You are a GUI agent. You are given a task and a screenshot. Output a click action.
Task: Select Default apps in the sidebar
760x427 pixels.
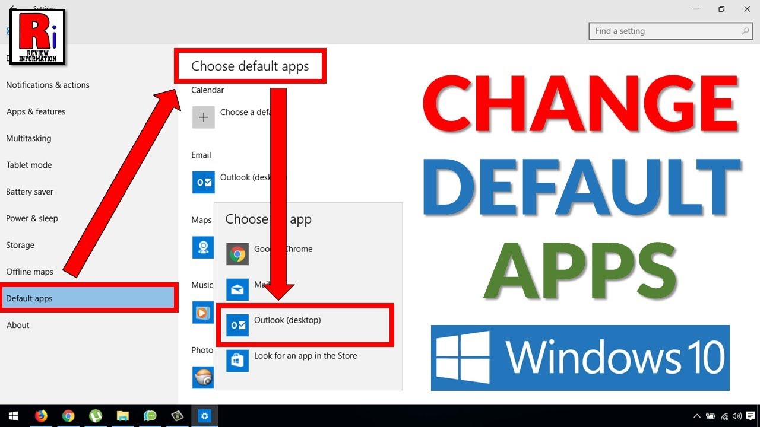coord(89,298)
